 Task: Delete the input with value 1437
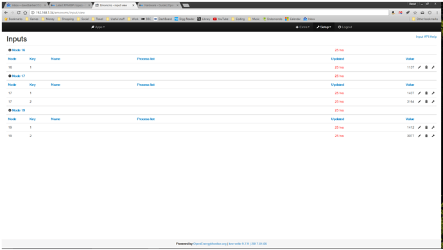pyautogui.click(x=426, y=93)
